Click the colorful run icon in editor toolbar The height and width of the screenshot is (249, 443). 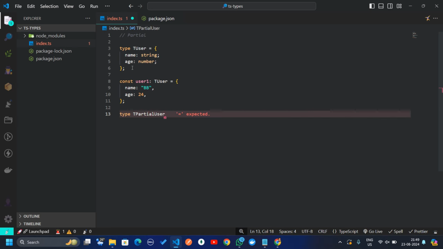tap(427, 18)
